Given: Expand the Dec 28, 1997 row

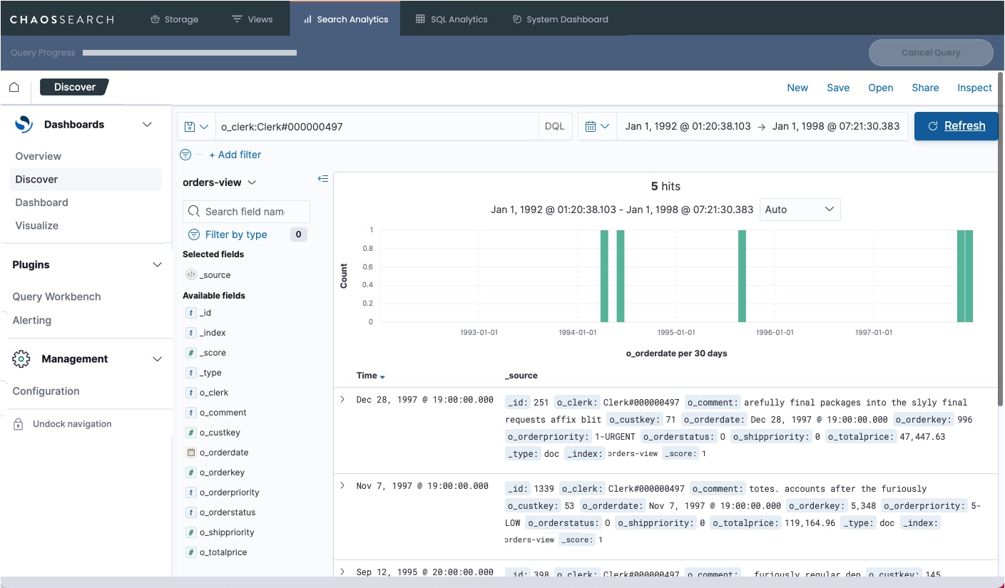Looking at the screenshot, I should pos(343,399).
